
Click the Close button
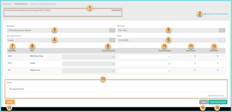tap(204, 102)
